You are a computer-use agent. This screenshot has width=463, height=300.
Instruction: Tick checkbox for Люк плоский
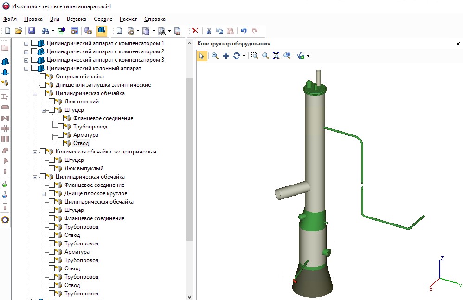click(51, 102)
